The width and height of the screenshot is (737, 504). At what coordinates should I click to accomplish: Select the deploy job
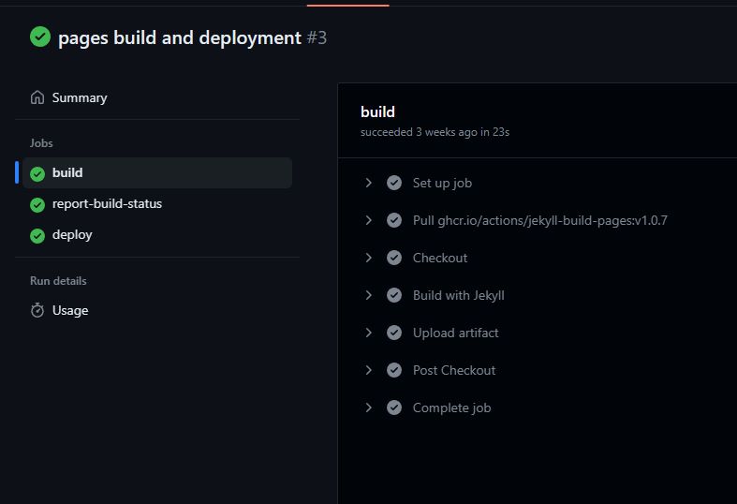pyautogui.click(x=72, y=235)
